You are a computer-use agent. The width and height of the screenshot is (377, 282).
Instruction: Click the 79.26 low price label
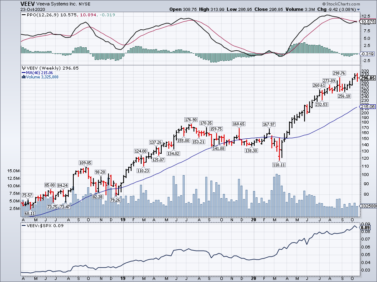point(115,200)
